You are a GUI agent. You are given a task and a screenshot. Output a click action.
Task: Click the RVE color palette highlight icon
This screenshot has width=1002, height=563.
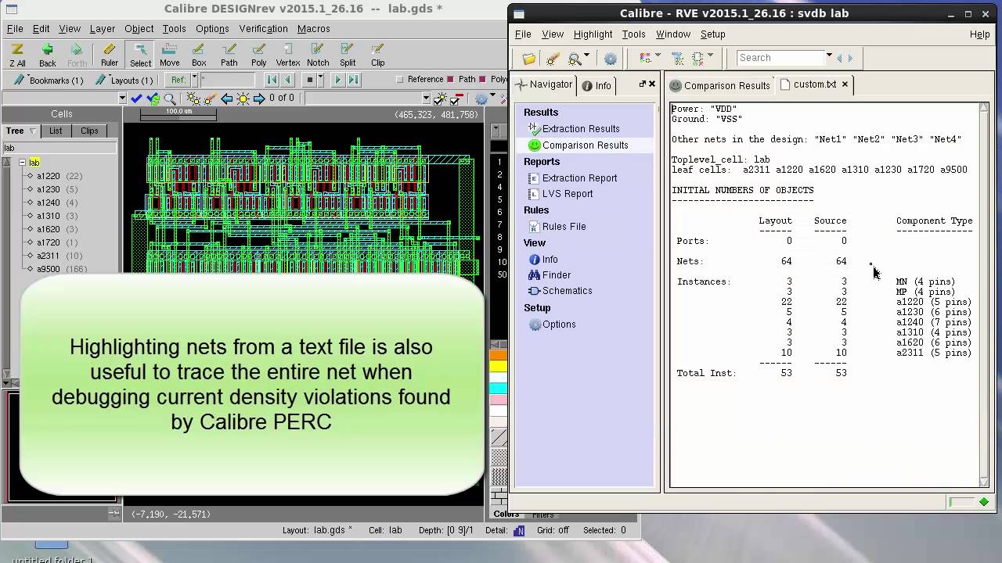coord(645,59)
